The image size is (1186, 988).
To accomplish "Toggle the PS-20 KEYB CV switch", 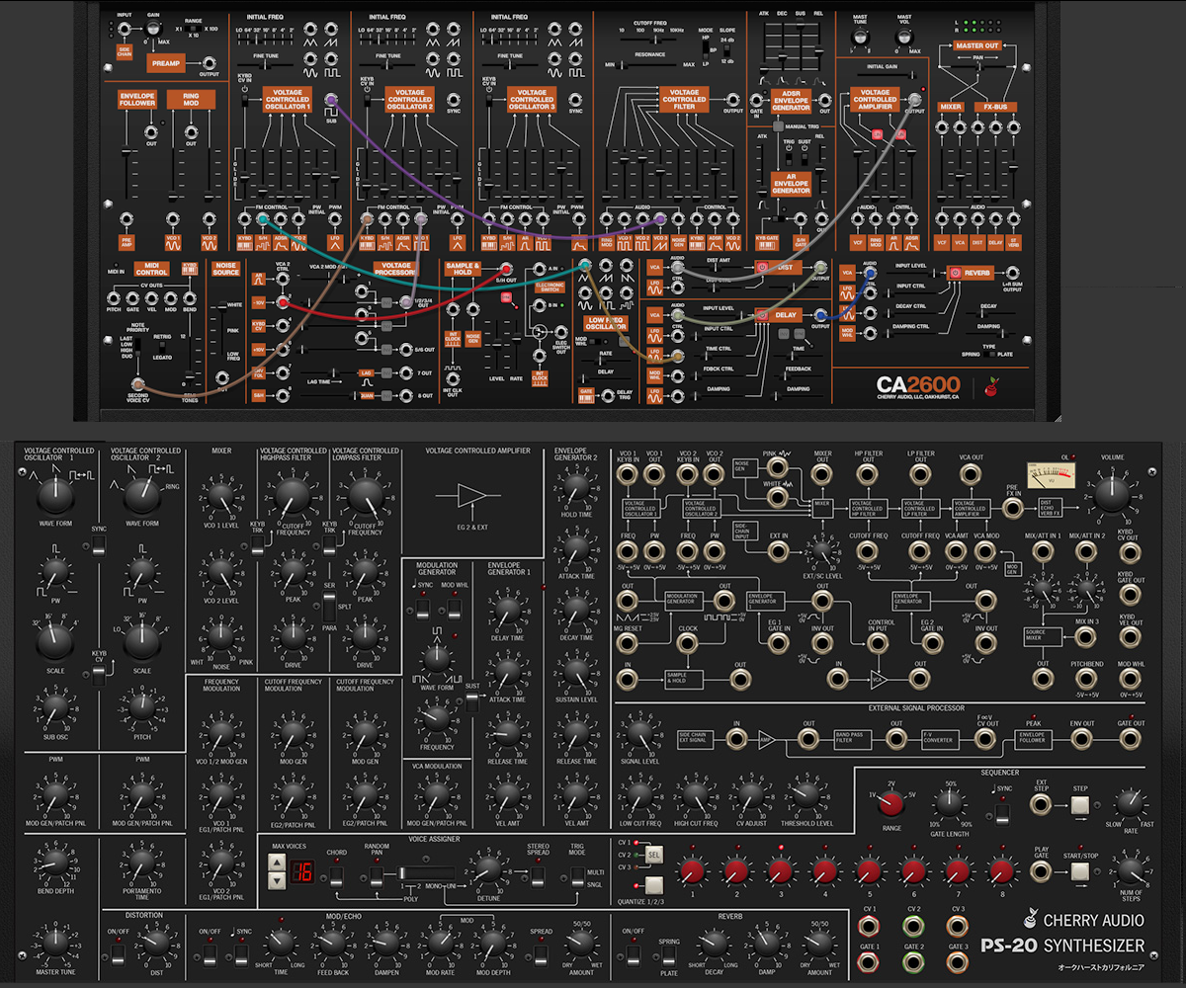I will click(x=97, y=675).
